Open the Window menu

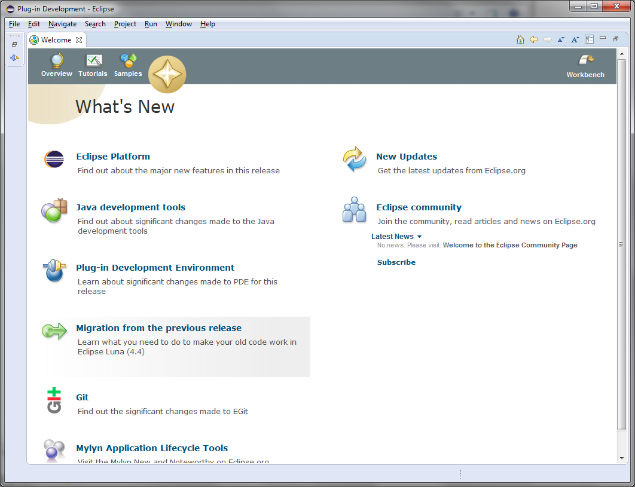coord(178,24)
